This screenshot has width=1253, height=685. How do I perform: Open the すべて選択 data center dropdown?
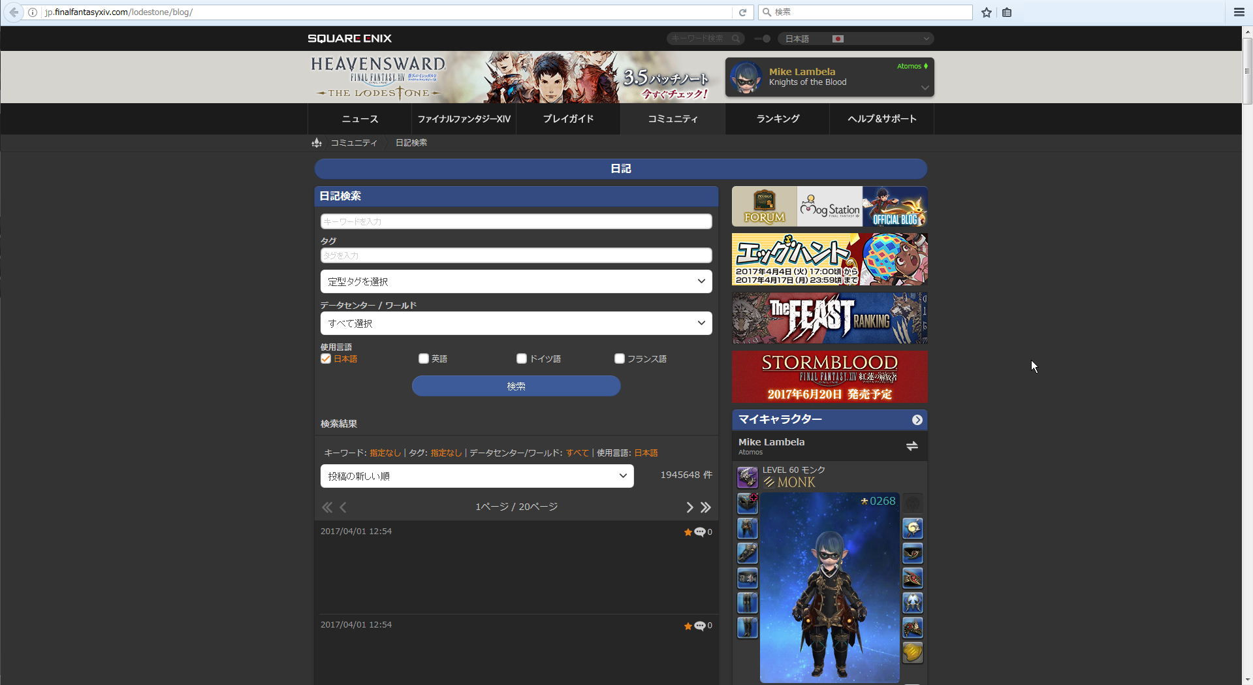pos(516,323)
